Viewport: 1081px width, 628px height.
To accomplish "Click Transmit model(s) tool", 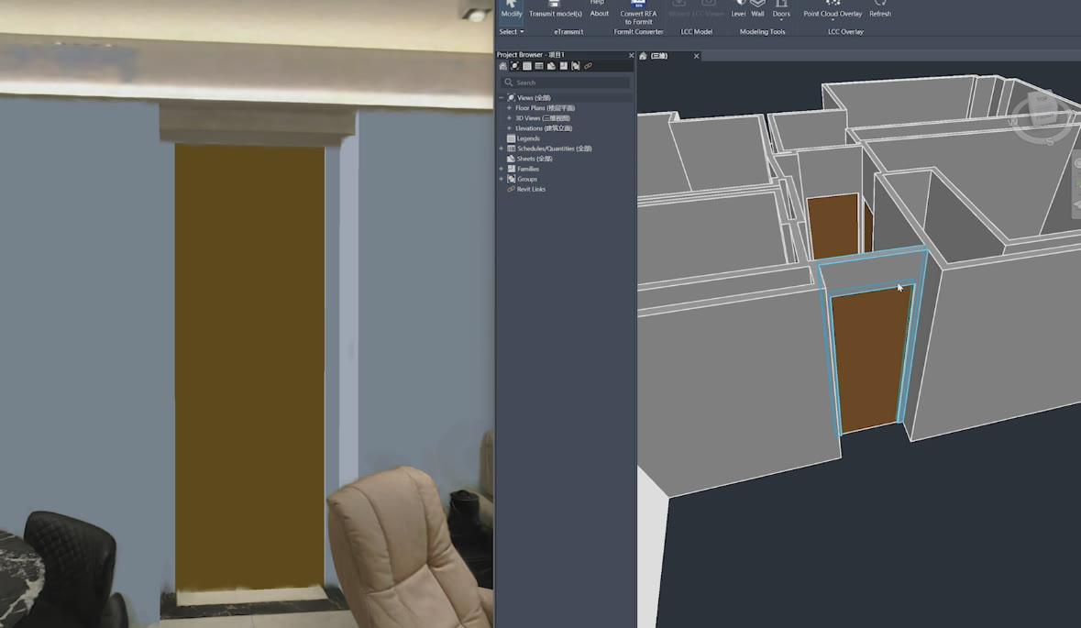I will point(555,10).
